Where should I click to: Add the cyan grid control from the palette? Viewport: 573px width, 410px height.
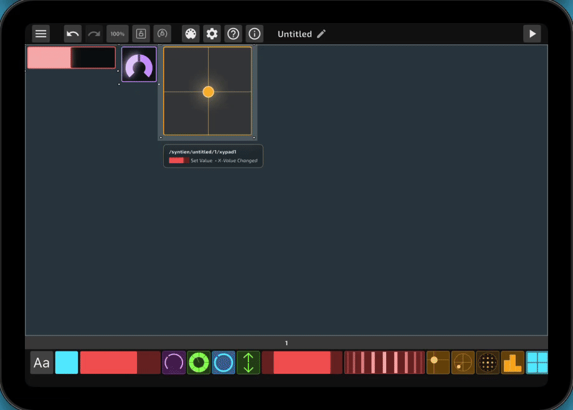point(536,363)
